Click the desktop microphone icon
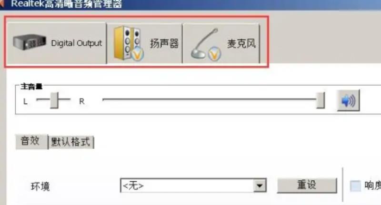The width and height of the screenshot is (381, 205). tap(205, 43)
